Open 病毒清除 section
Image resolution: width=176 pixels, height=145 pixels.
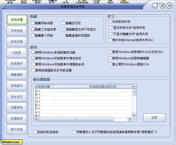coord(17,75)
